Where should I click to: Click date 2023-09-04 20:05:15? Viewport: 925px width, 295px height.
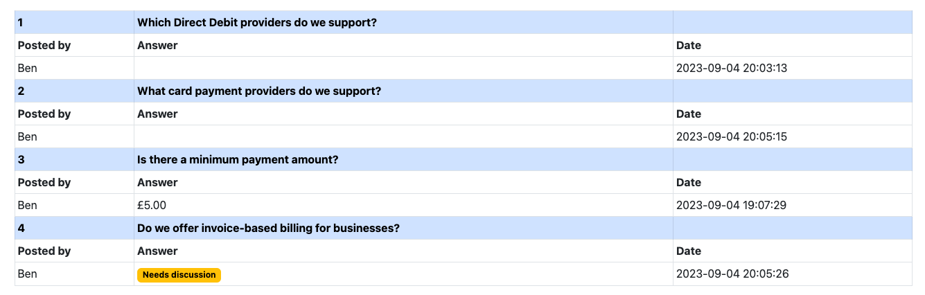point(732,136)
